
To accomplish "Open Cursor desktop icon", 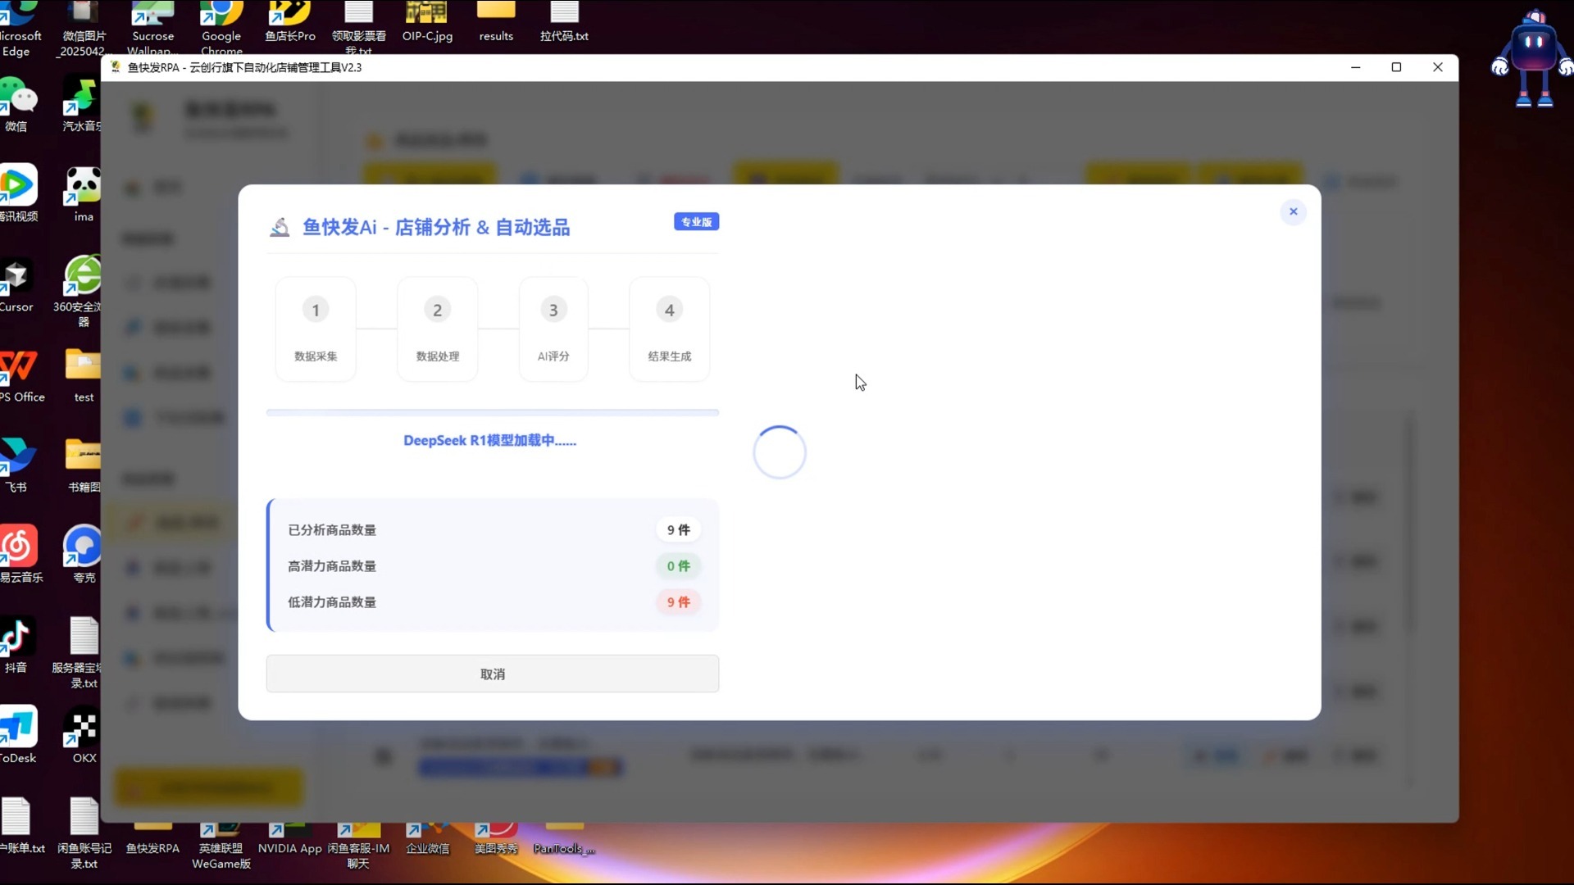I will tap(16, 284).
